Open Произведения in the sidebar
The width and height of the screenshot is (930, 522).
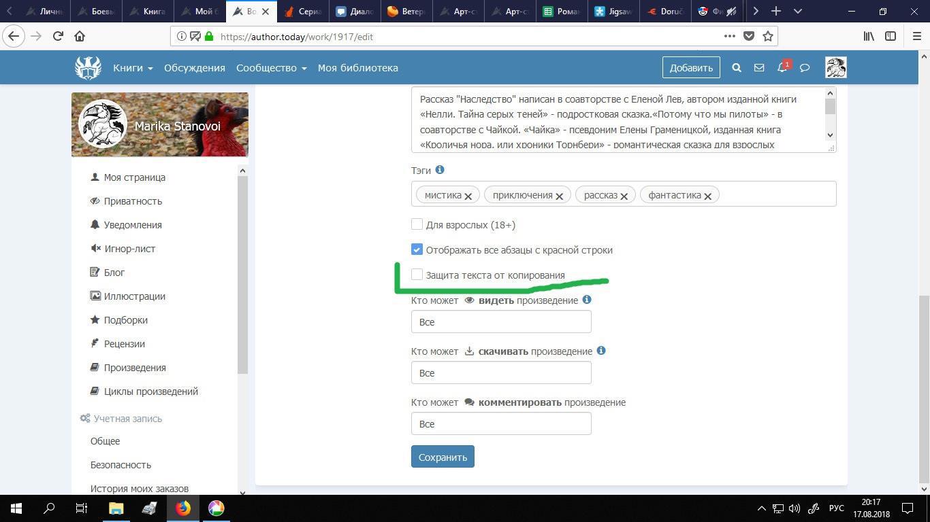coord(135,368)
